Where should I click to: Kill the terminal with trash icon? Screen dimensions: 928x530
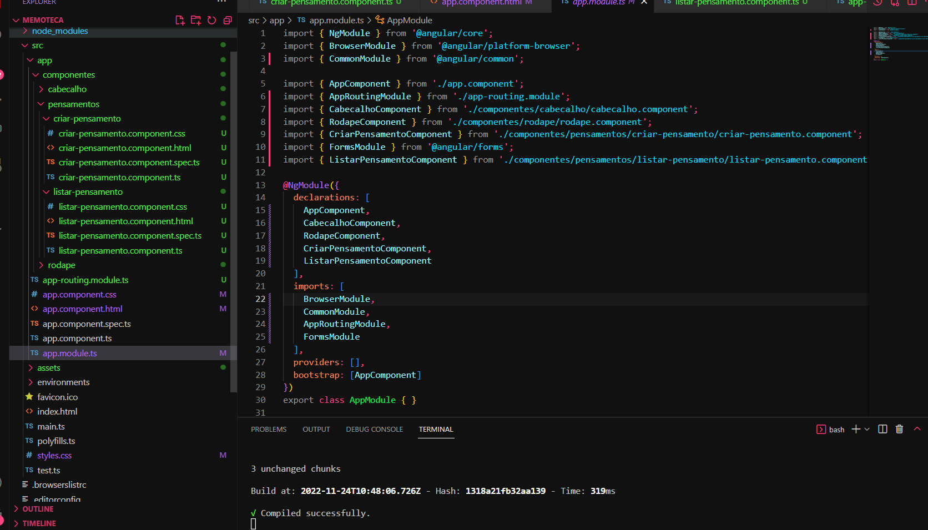(899, 429)
